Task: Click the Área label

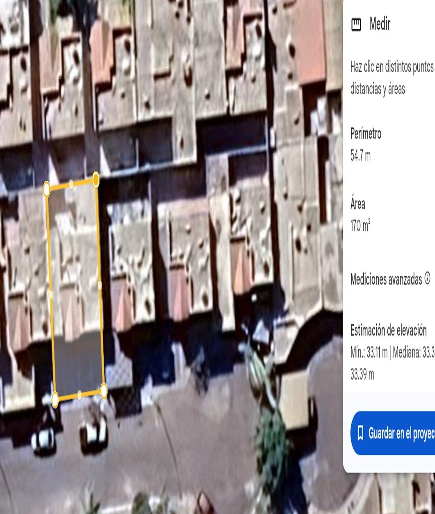Action: pos(358,204)
